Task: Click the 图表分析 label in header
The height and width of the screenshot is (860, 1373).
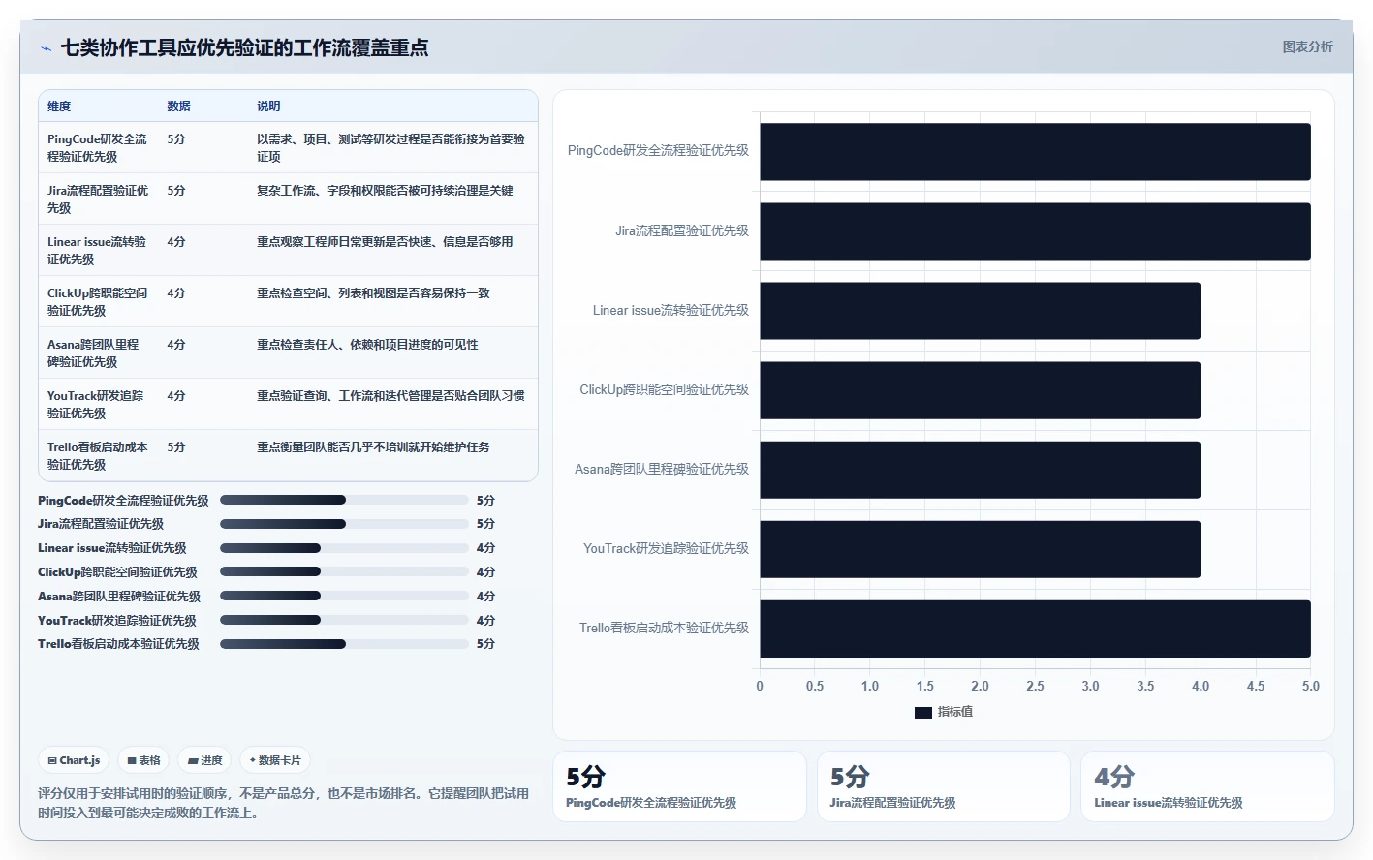Action: click(1307, 46)
